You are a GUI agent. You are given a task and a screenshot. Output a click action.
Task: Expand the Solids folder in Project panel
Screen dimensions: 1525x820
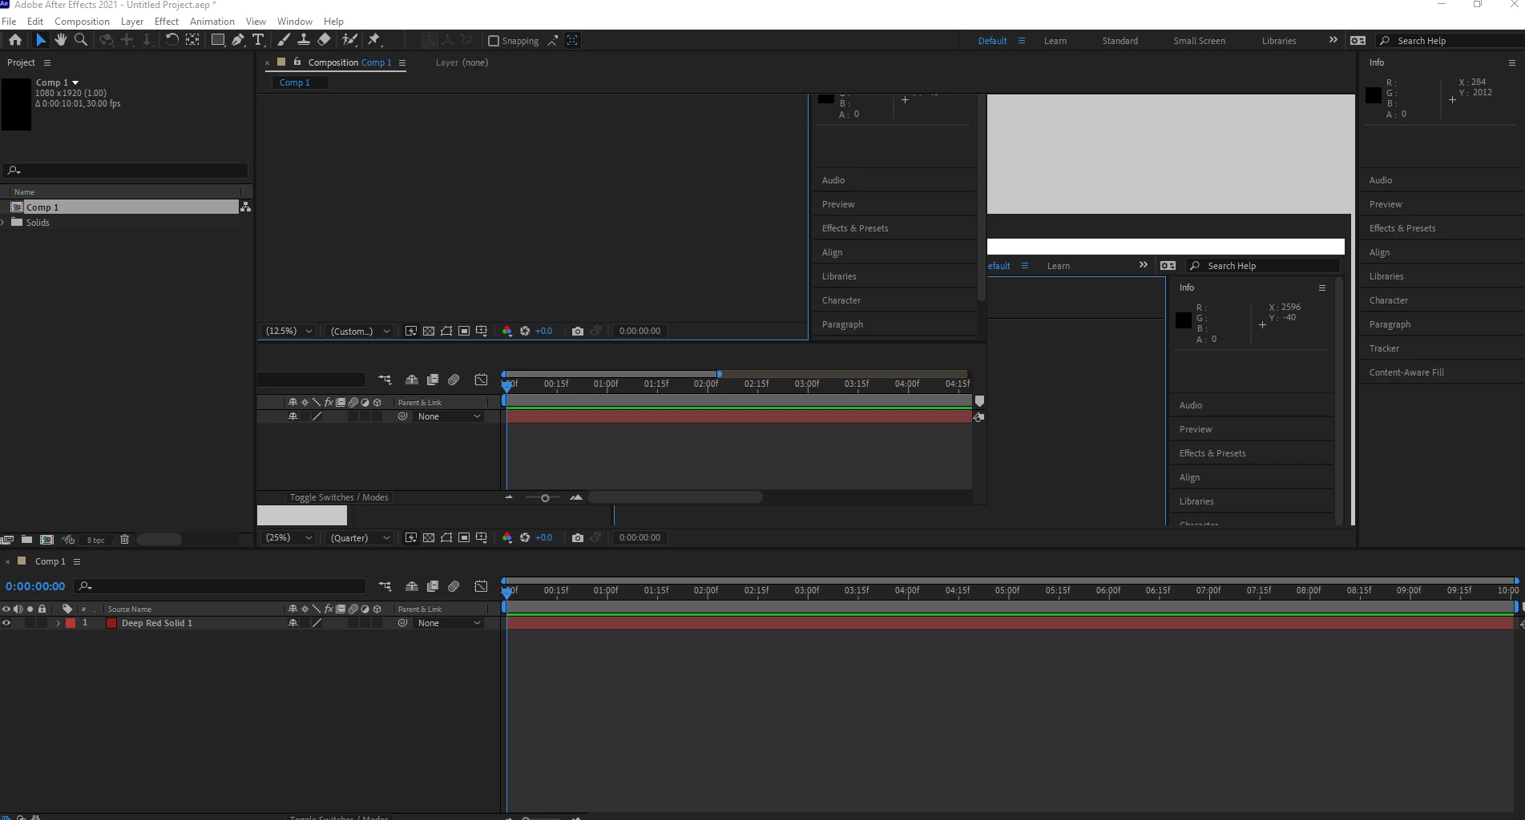click(x=3, y=223)
